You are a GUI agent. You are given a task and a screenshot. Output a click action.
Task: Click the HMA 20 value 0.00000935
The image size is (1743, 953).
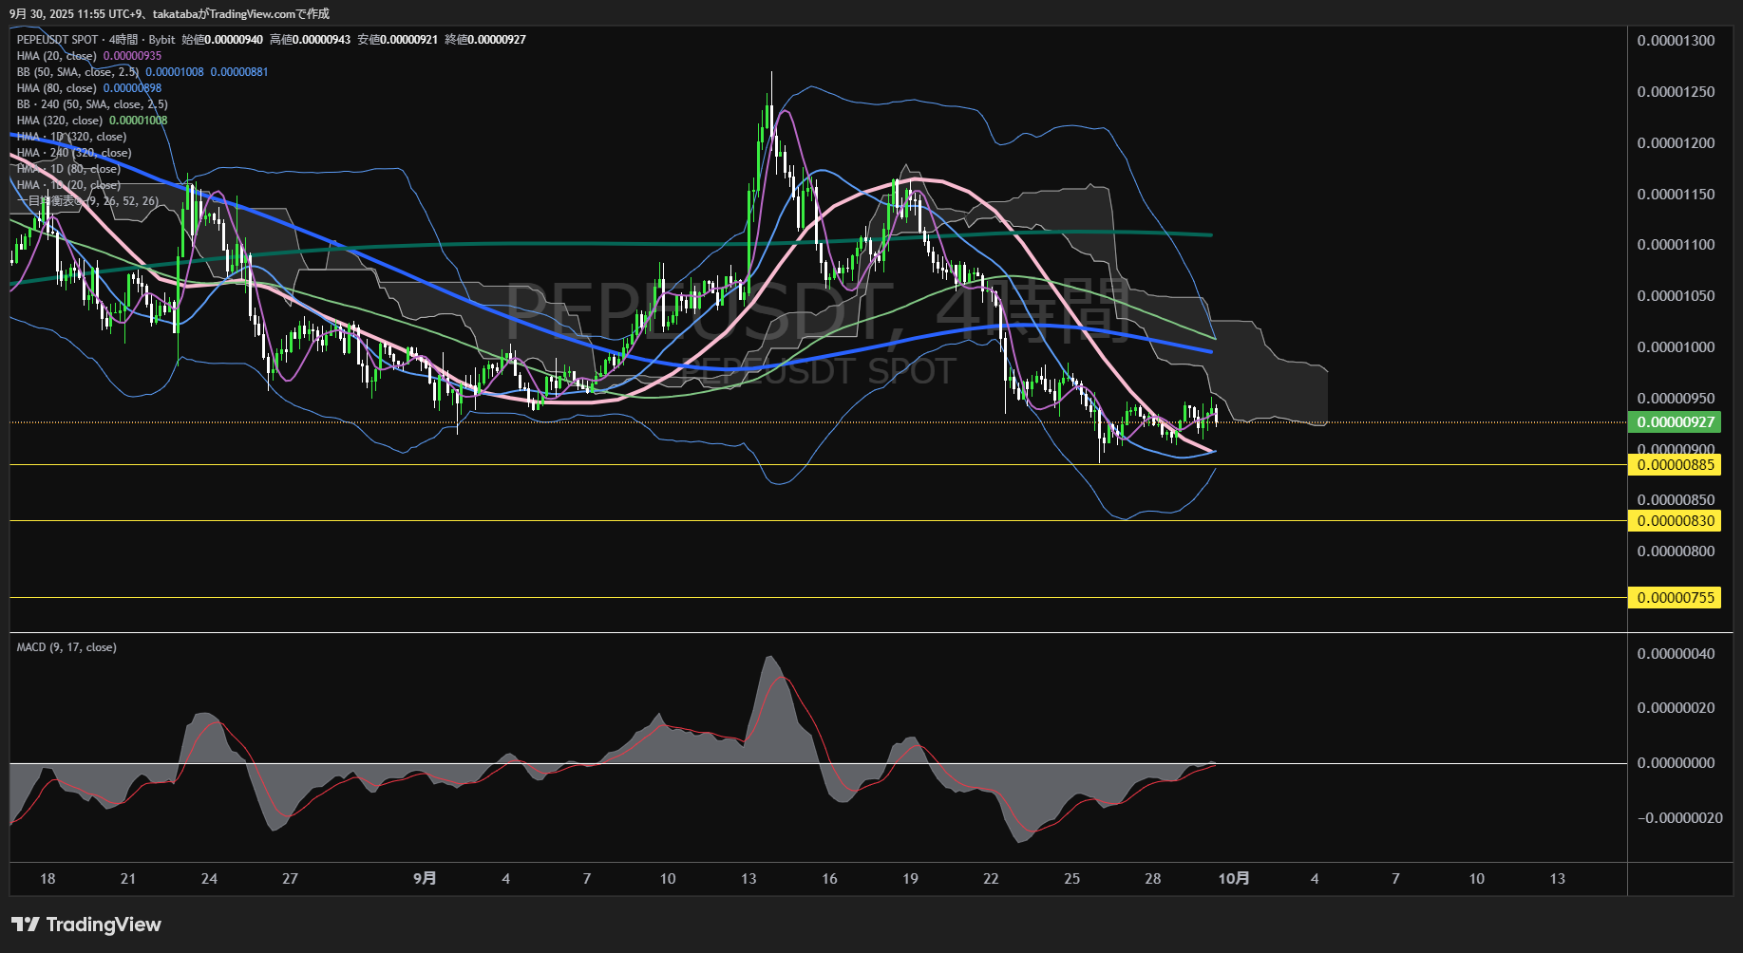pyautogui.click(x=132, y=56)
